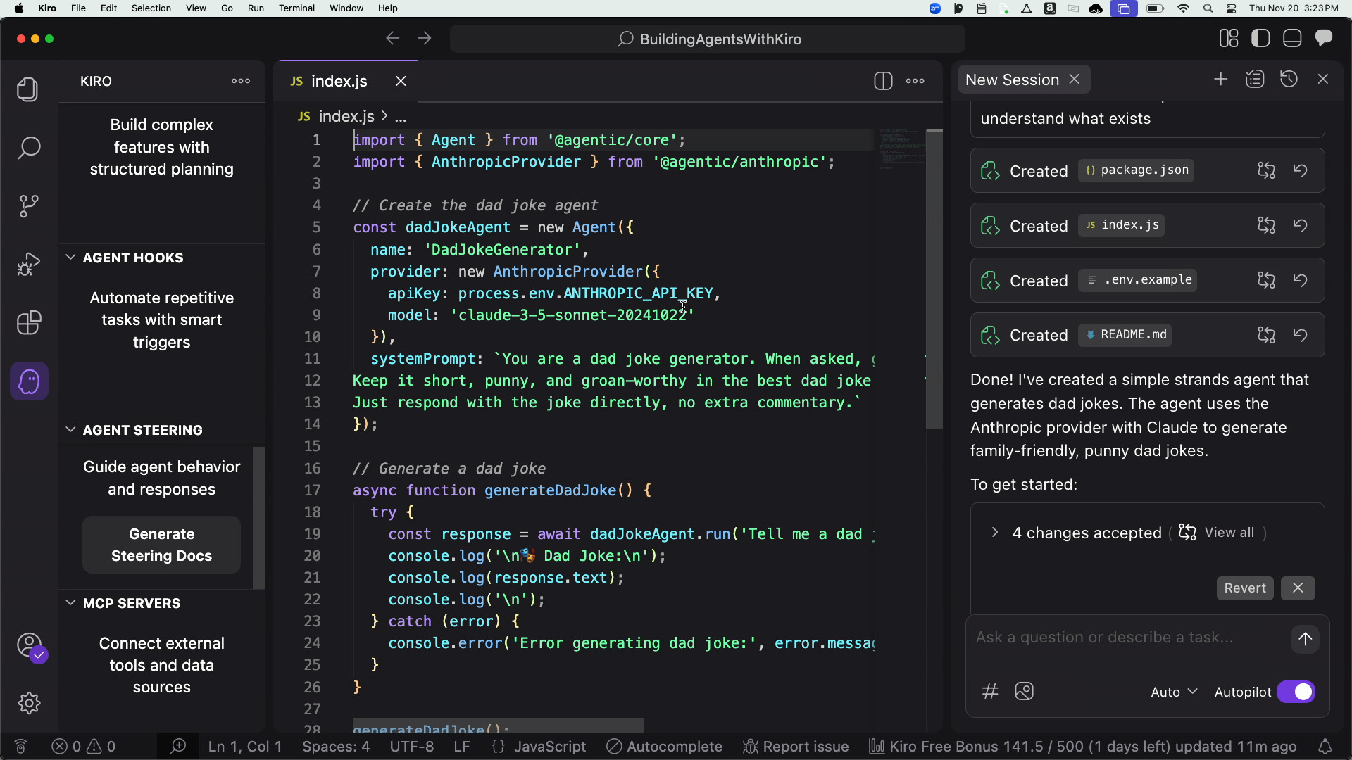Open the Search sidebar icon

[x=28, y=148]
